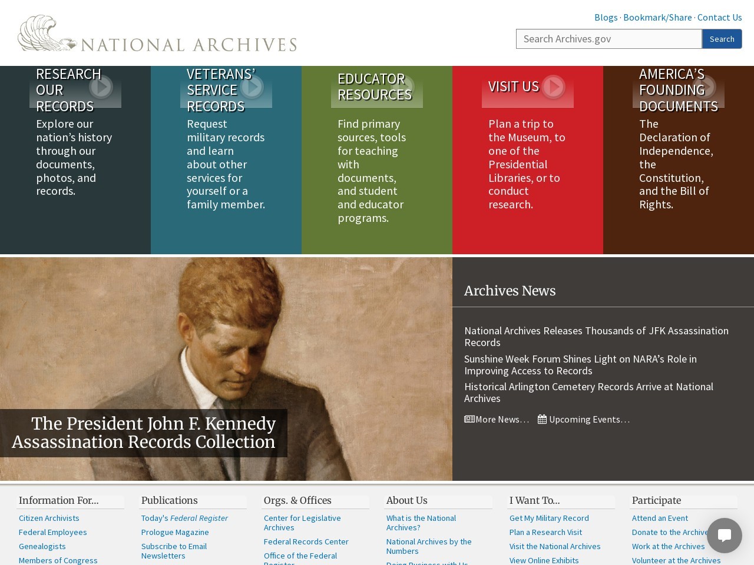Open the Visit Us heading

click(x=514, y=87)
